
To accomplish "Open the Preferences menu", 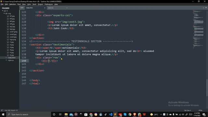I will 48,4.
